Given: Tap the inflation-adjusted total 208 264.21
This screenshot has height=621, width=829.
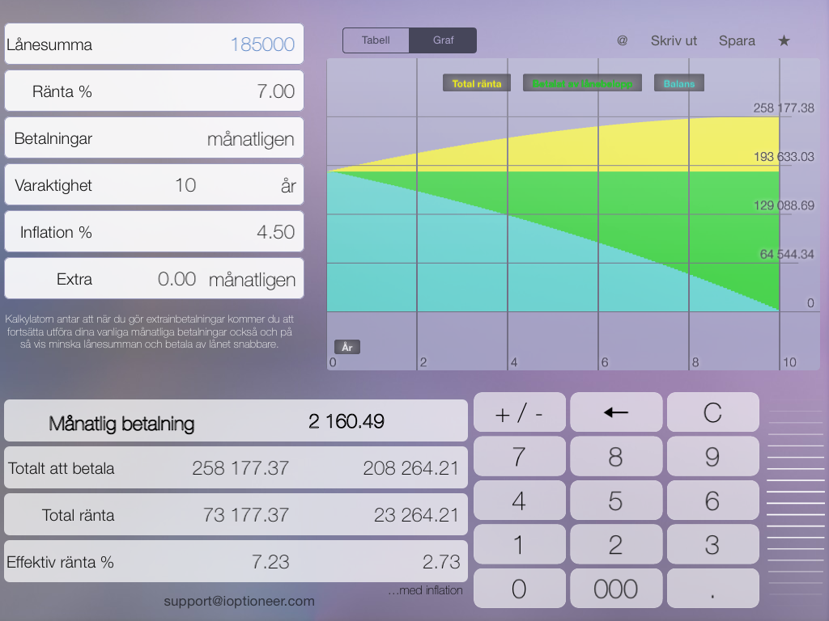Looking at the screenshot, I should point(410,468).
